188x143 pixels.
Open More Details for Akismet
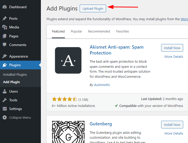(174, 57)
